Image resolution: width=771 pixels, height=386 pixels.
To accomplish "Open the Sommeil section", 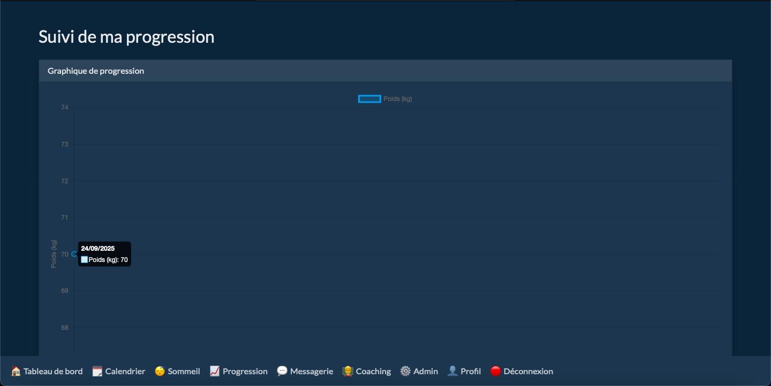I will point(184,371).
